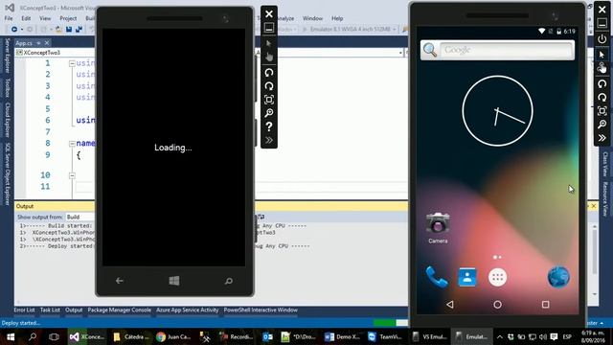Switch to the Output tab at bottom
Screen dimensions: 613x345
click(74, 310)
